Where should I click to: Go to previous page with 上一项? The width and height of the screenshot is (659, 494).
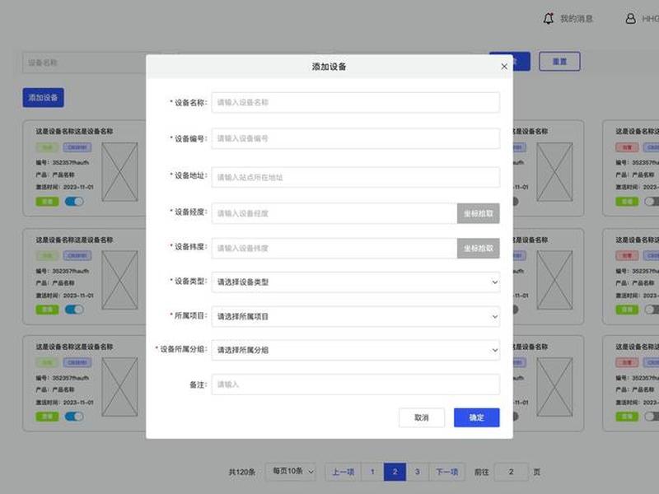pyautogui.click(x=343, y=472)
